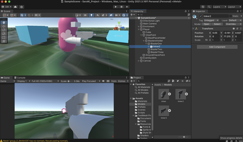
Task: Toggle tinker2 object active checkbox
Action: (201, 16)
